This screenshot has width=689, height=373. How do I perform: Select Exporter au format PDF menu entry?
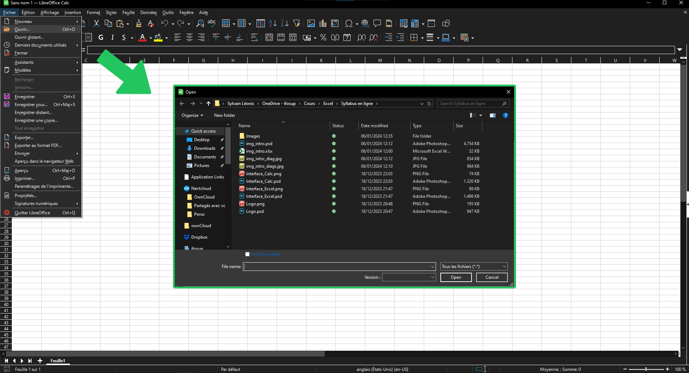point(38,145)
